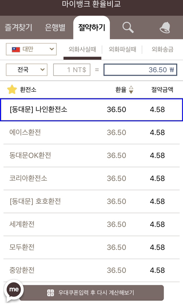Expand the 전국 region dropdown
Screen dimensions: 183x305
[27, 70]
